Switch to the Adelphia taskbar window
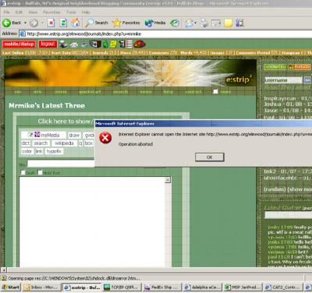The height and width of the screenshot is (293, 312). tap(202, 288)
